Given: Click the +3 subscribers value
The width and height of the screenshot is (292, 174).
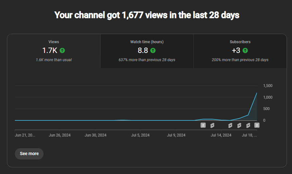Looking at the screenshot, I should pos(236,50).
